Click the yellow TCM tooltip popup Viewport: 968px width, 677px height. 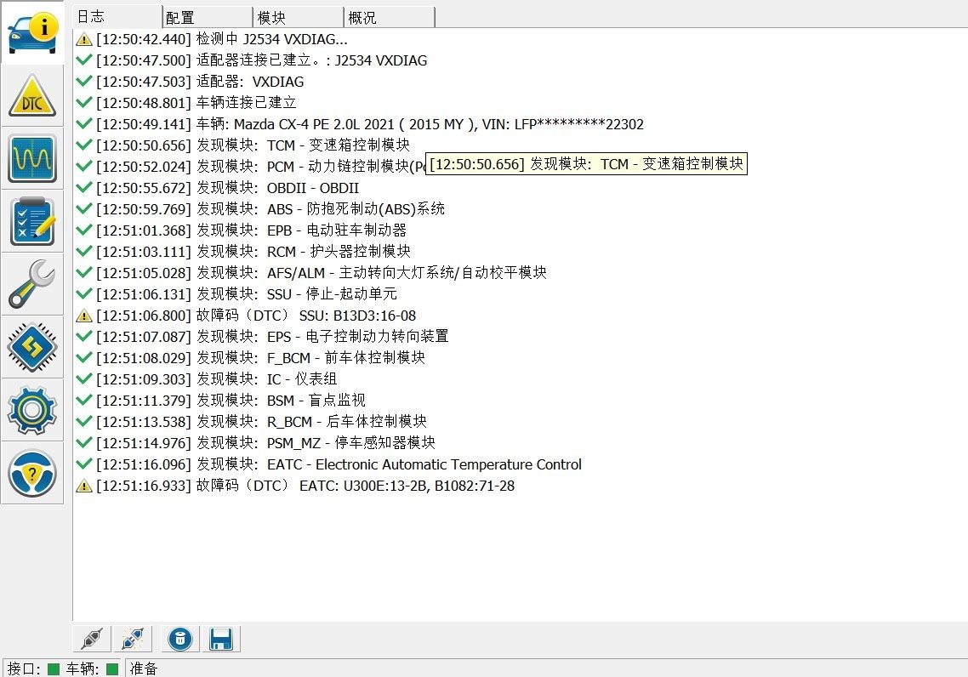click(586, 163)
